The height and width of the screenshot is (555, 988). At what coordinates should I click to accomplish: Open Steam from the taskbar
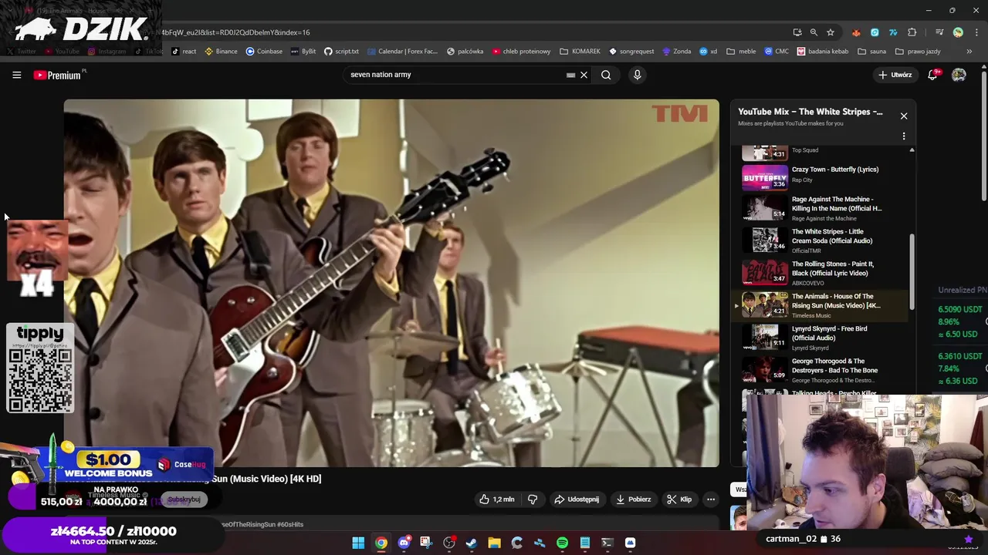(472, 543)
